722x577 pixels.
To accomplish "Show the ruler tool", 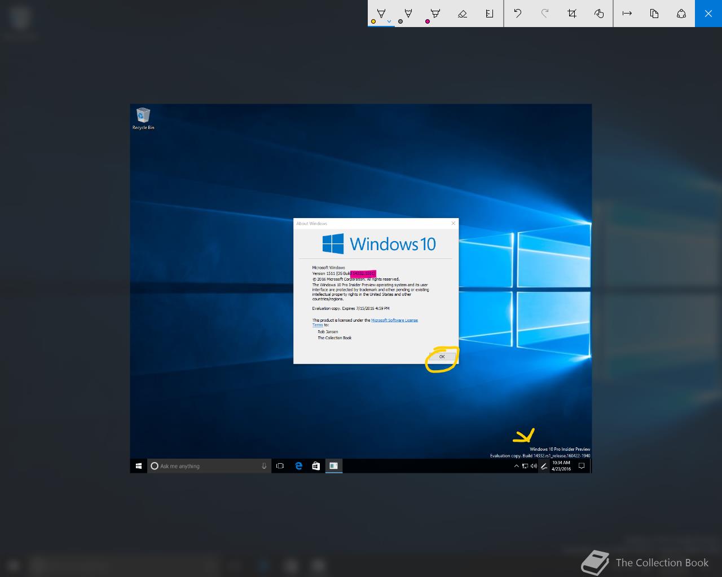I will (490, 14).
